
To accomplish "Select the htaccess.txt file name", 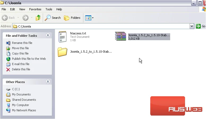I will 78,33.
